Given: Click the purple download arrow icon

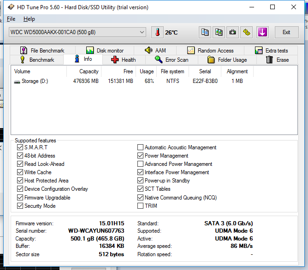Looking at the screenshot, I should point(262,32).
